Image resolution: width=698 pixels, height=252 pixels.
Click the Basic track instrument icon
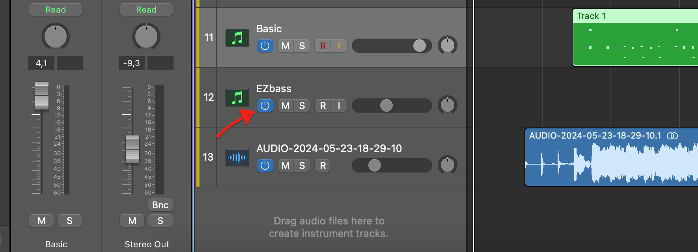(237, 38)
